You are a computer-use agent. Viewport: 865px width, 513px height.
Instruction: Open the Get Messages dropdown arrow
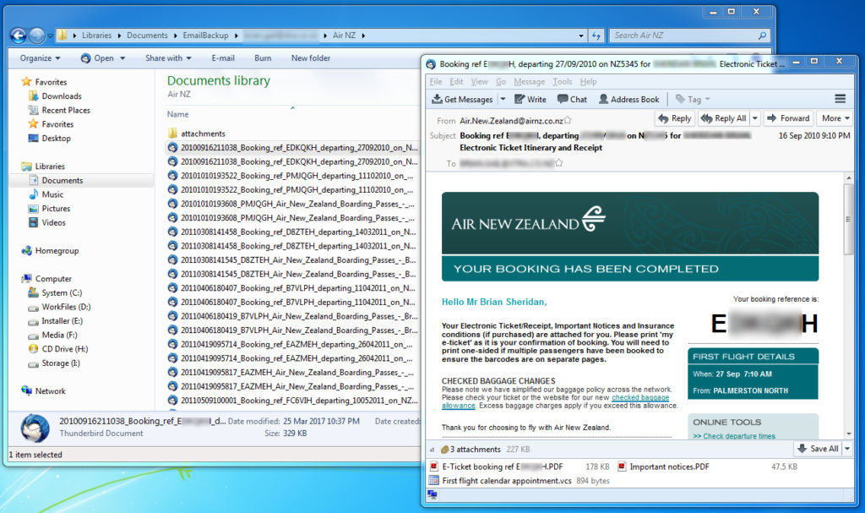pos(503,100)
